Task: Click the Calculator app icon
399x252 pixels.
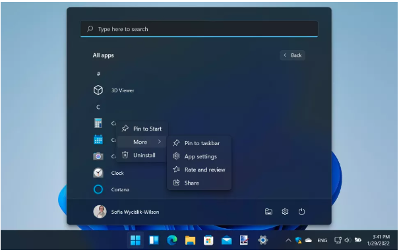Action: (98, 123)
